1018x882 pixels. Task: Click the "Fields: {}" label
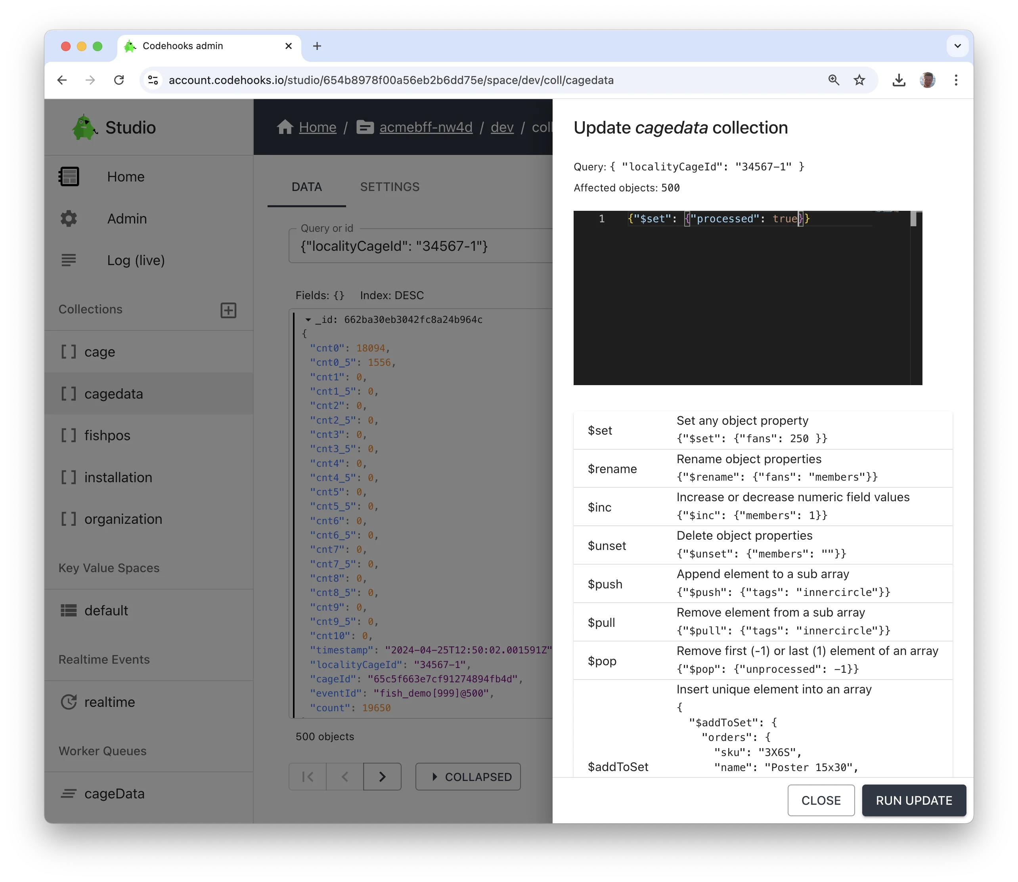(x=320, y=295)
